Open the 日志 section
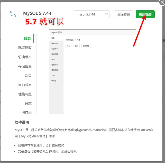This screenshot has height=163, width=165. pyautogui.click(x=28, y=103)
